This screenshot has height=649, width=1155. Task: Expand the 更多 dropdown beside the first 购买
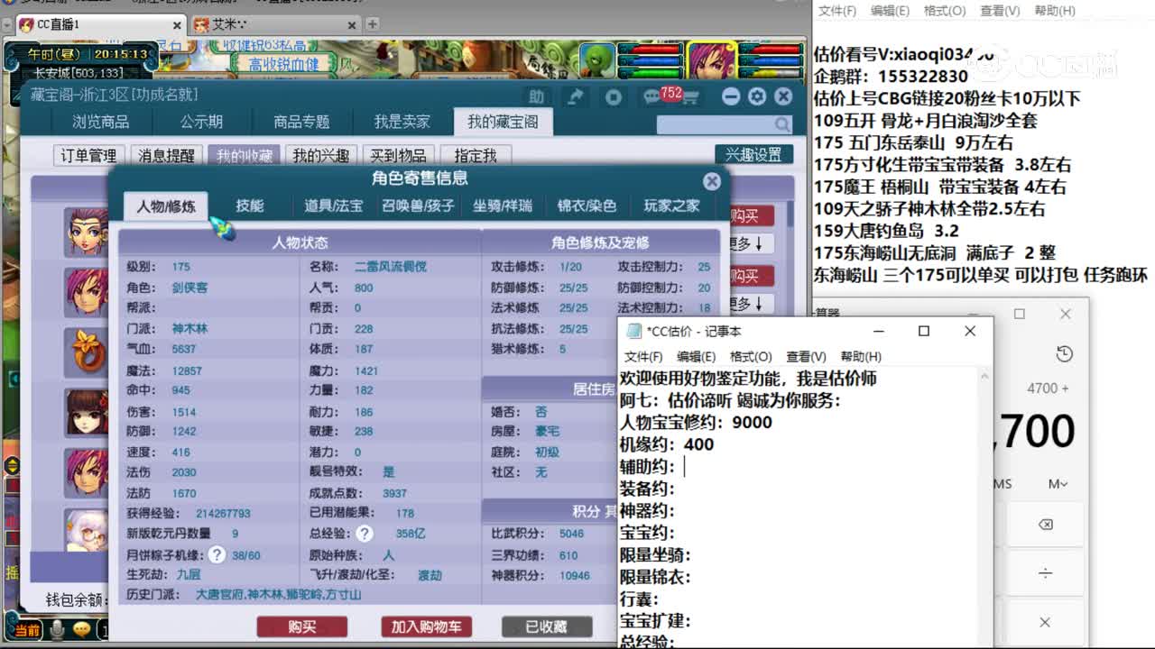(x=749, y=243)
